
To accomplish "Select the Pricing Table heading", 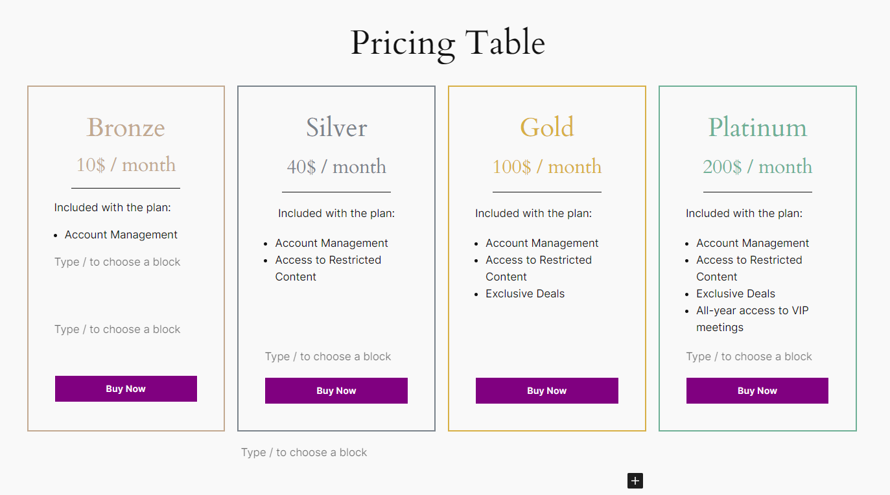I will [447, 43].
